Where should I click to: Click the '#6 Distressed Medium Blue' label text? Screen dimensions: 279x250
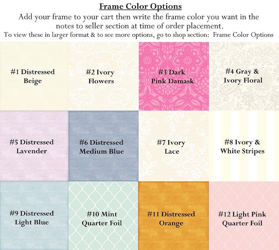[102, 147]
